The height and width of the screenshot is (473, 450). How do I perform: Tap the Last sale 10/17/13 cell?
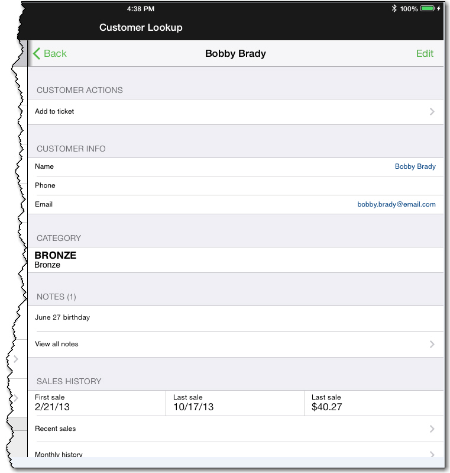point(235,403)
